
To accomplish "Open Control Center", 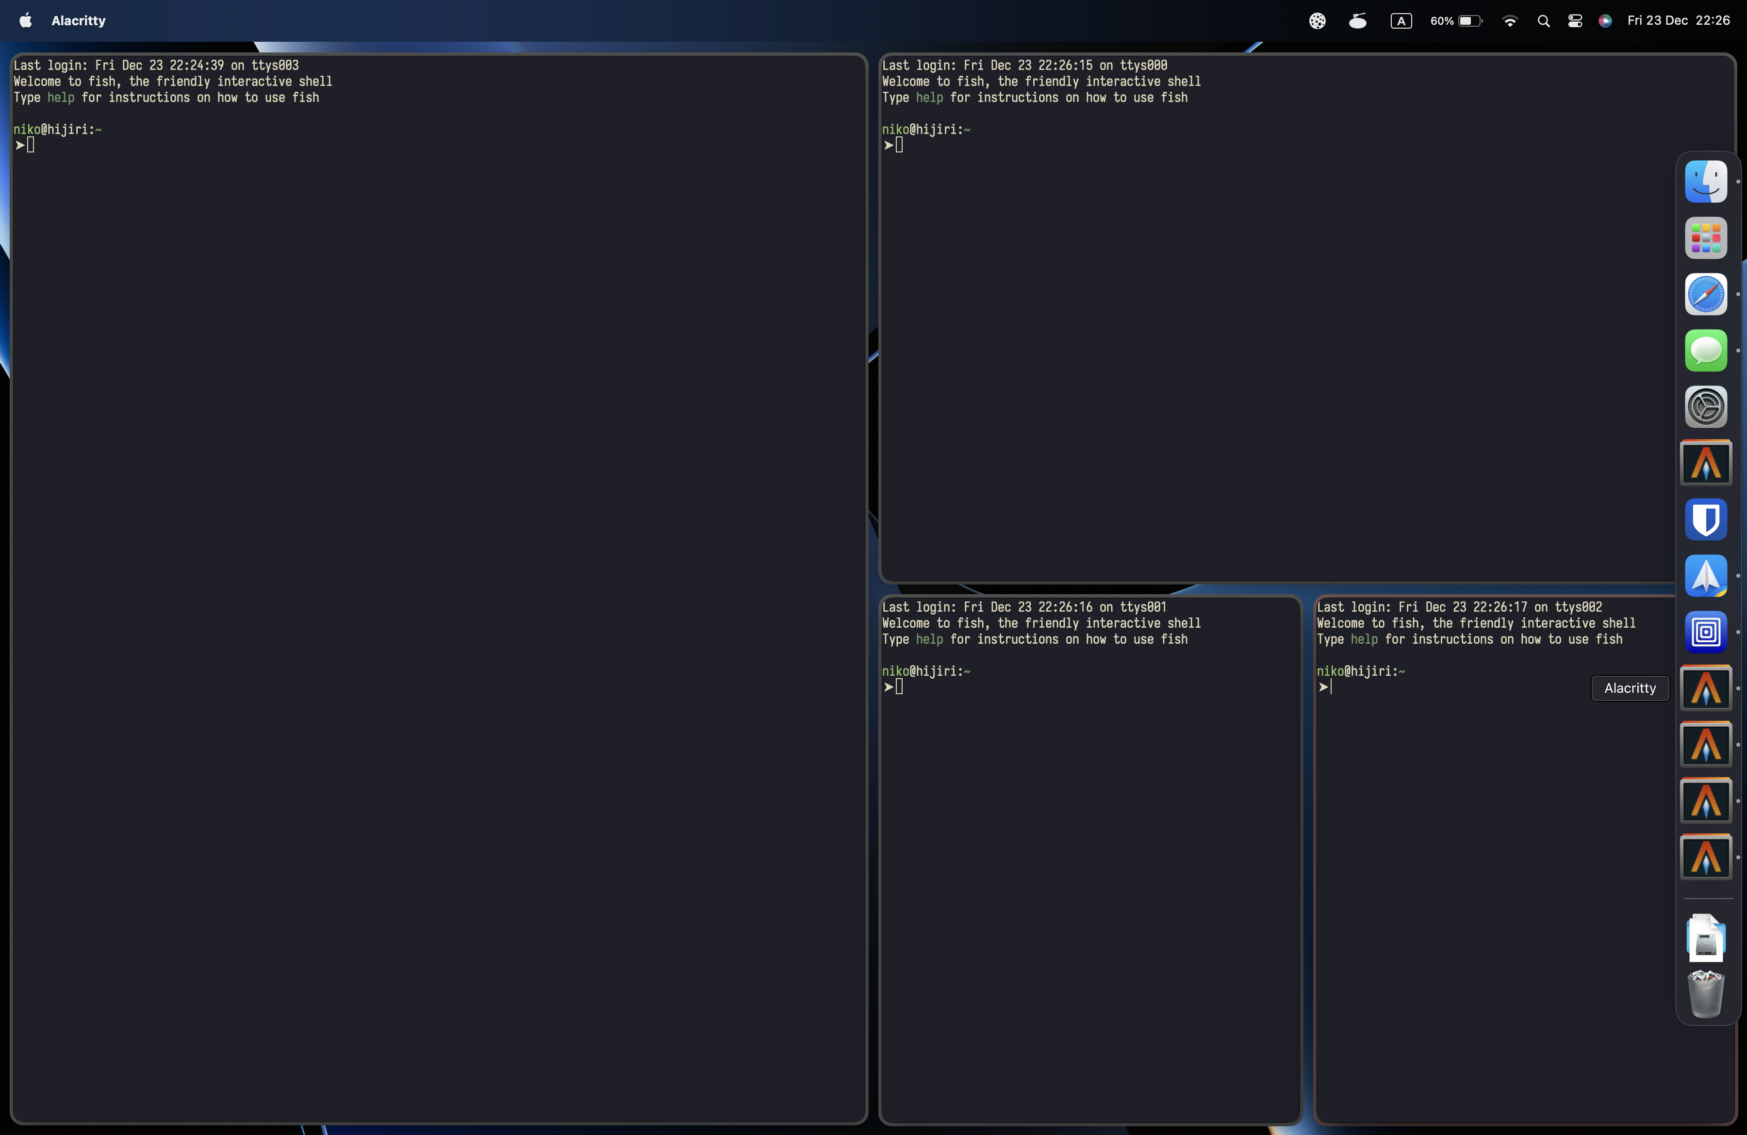I will pos(1575,20).
